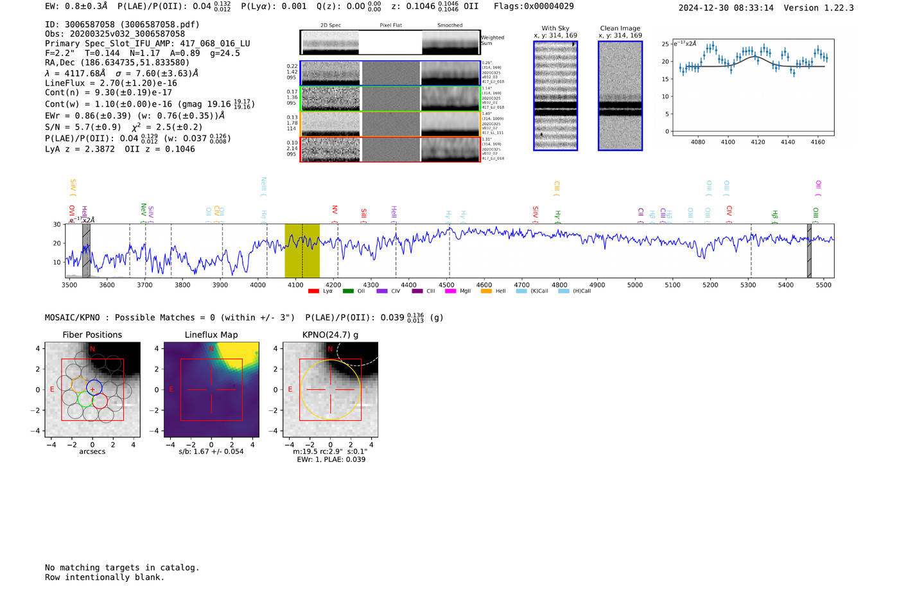The height and width of the screenshot is (612, 899).
Task: Click the 2024-12-30 08:33:14 timestamp
Action: click(x=726, y=8)
